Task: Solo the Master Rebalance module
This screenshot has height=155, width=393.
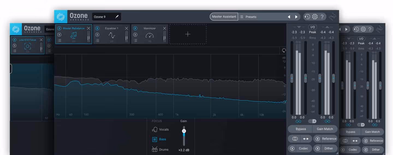Action: (x=59, y=35)
